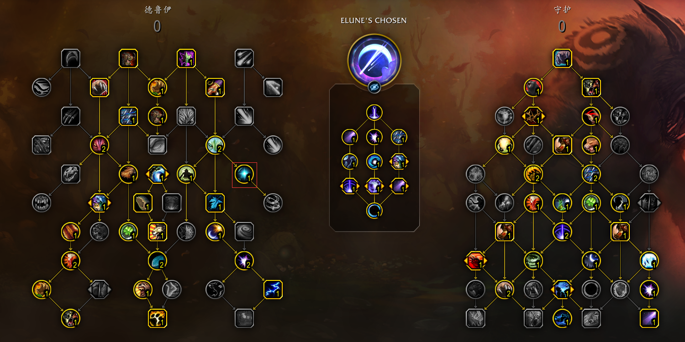This screenshot has height=342, width=685.
Task: Click the grey animal skull talent node
Action: [71, 174]
